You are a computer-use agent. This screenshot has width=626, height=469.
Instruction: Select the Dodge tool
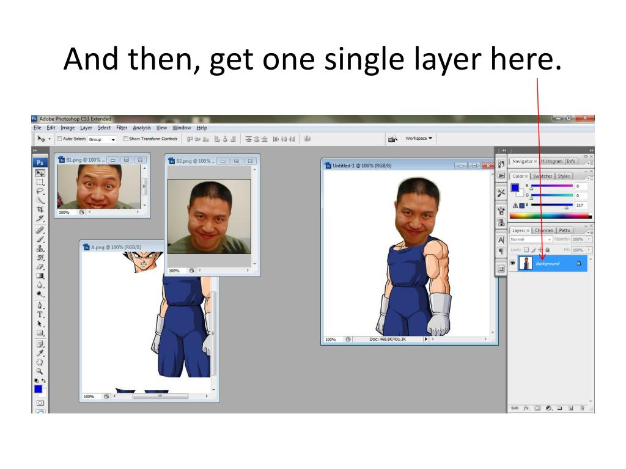point(40,294)
